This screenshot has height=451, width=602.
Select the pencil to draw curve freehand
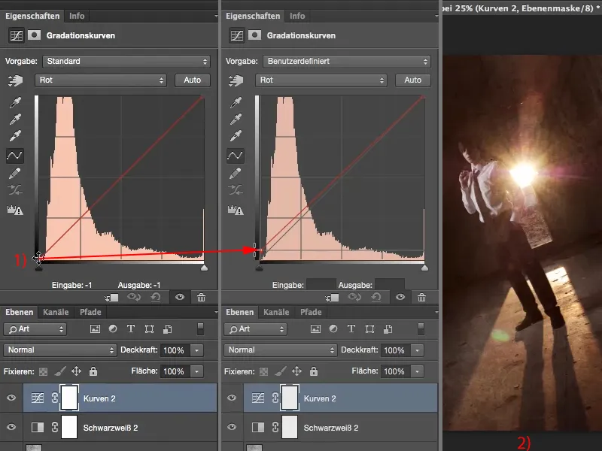[14, 171]
